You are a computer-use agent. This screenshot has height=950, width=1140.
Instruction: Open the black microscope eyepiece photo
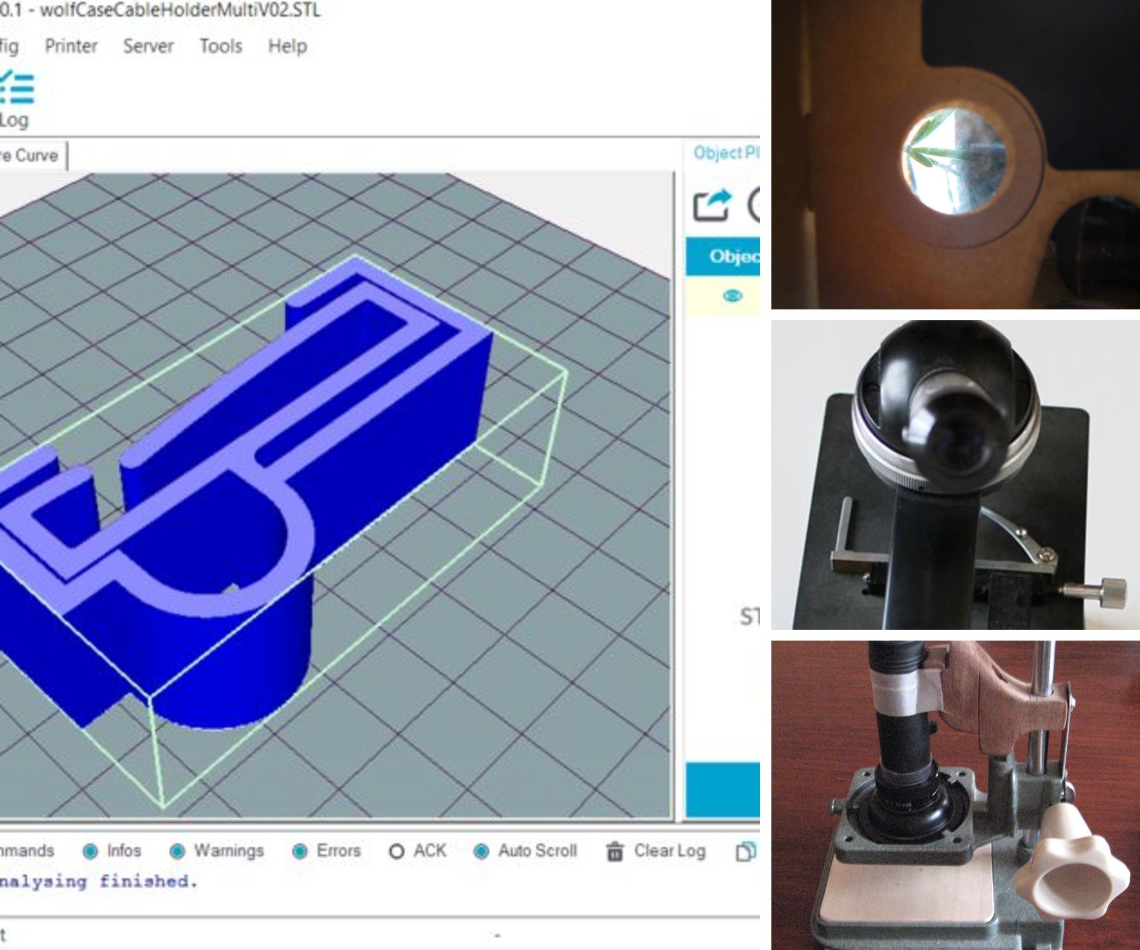pyautogui.click(x=955, y=474)
